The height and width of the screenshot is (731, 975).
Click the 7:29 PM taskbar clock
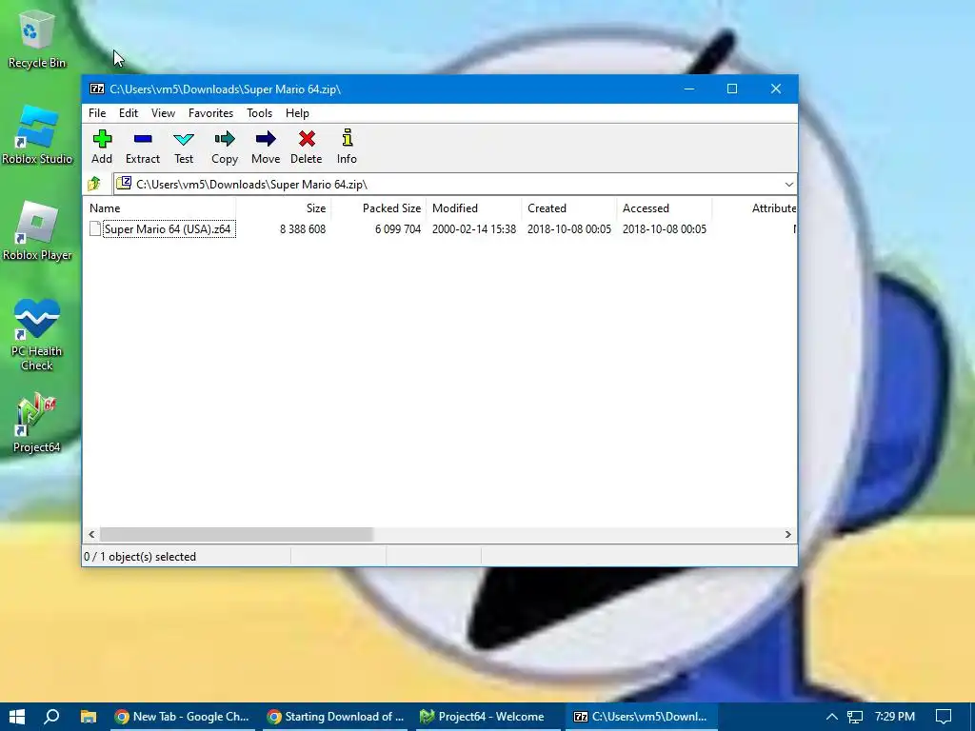[894, 717]
